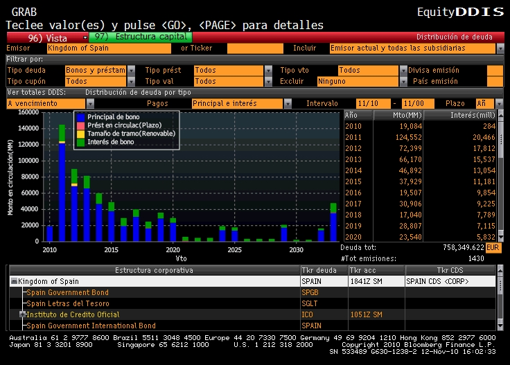The width and height of the screenshot is (510, 365).
Task: Open the Tipo deuda dropdown arrow
Action: tap(131, 71)
